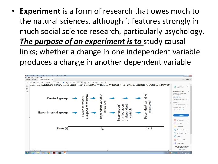Click the selected PDF file name field
The height and width of the screenshot is (164, 218).
(181, 99)
